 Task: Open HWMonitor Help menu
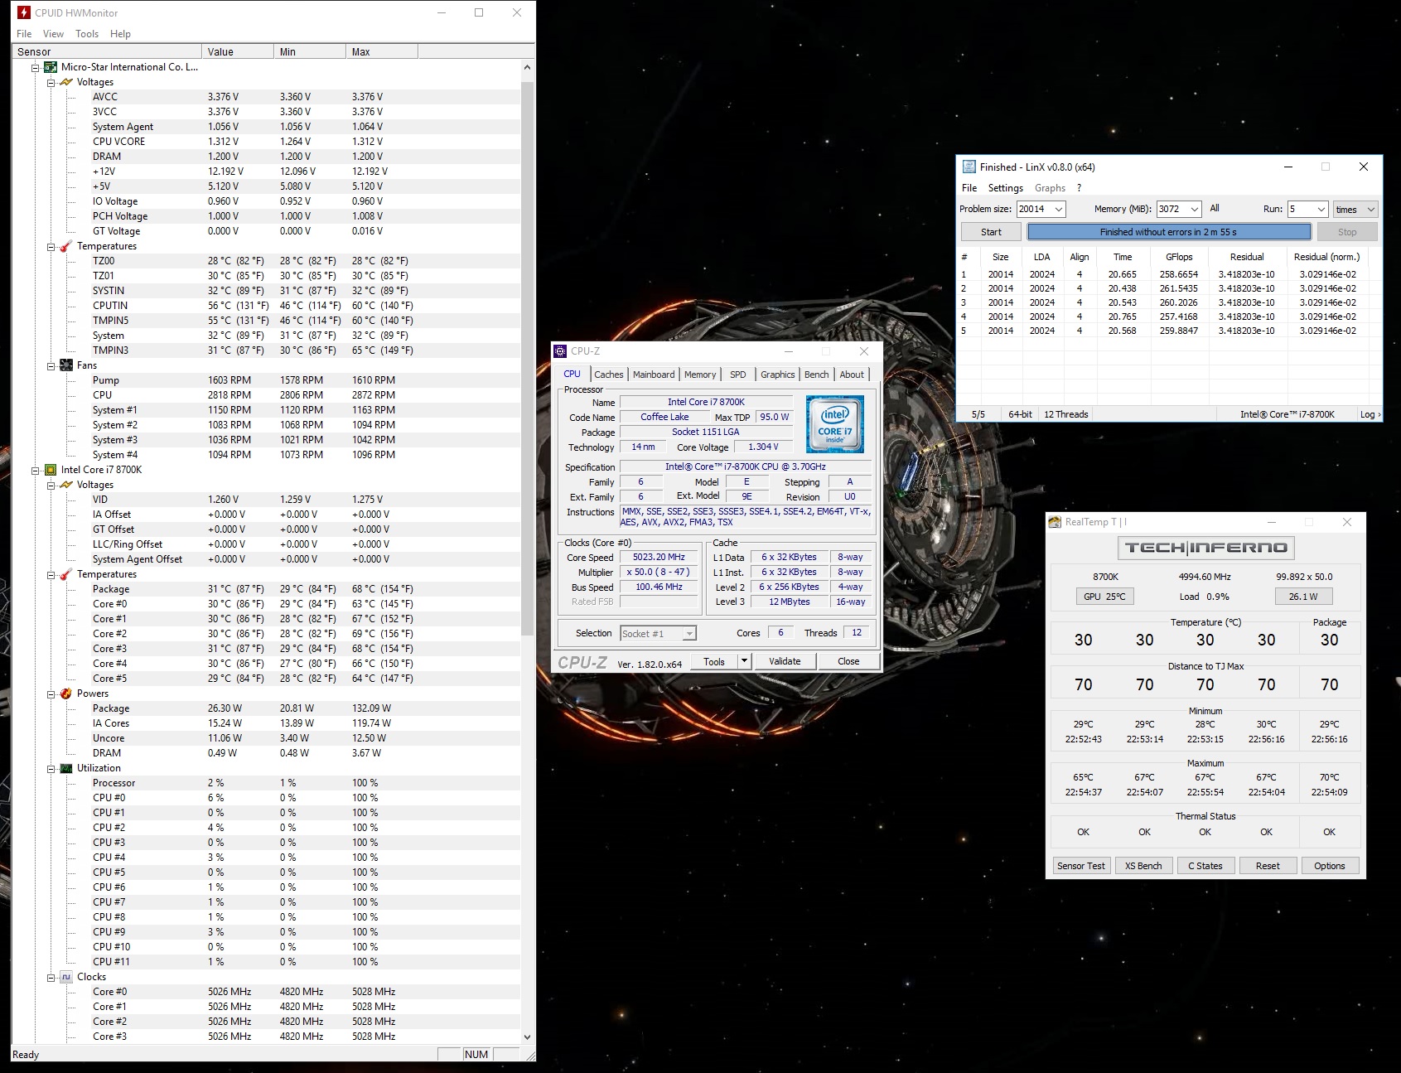tap(120, 34)
